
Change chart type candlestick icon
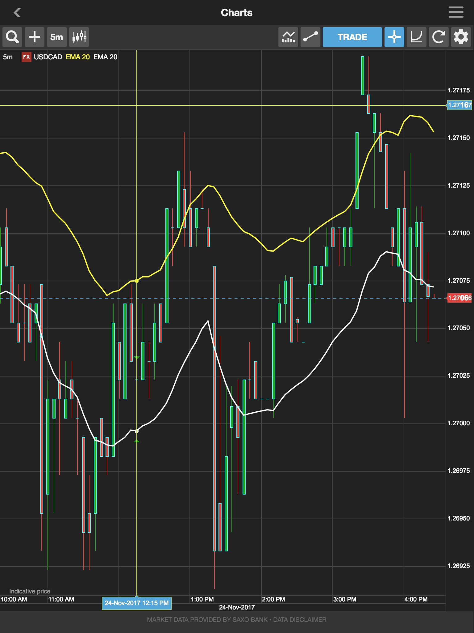(79, 37)
